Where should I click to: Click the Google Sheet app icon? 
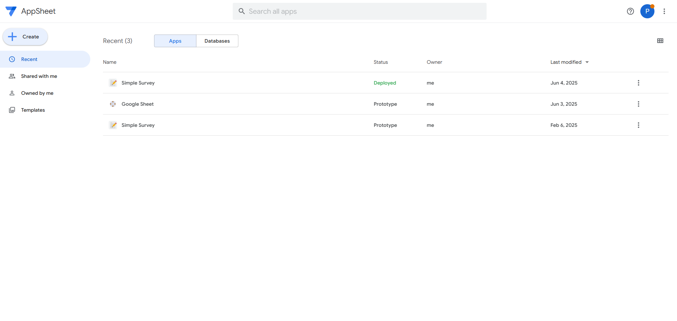click(113, 104)
